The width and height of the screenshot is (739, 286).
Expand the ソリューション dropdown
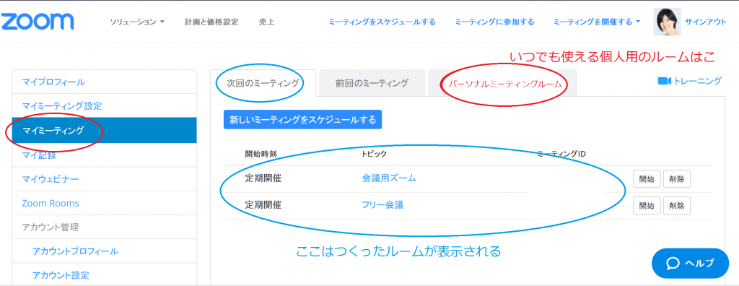[137, 22]
